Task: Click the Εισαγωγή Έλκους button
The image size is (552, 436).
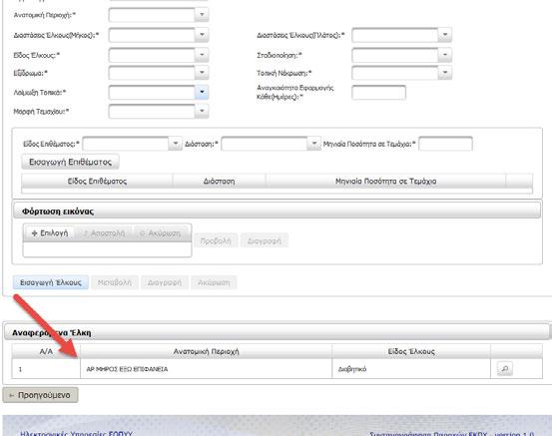Action: (x=51, y=282)
